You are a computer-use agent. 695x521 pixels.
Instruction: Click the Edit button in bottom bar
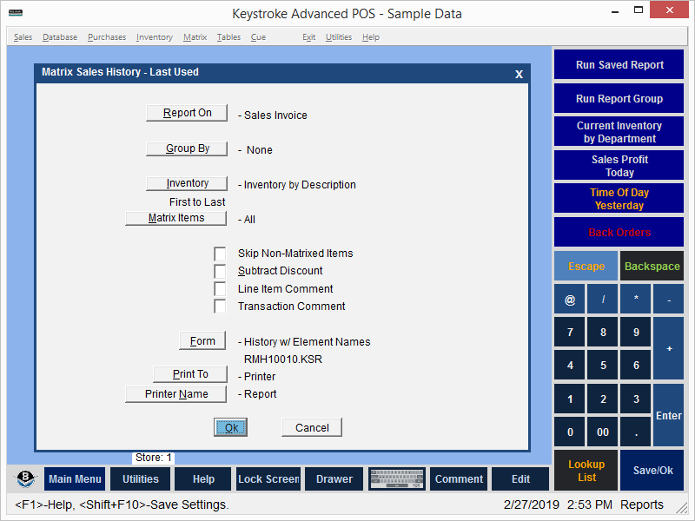click(520, 479)
